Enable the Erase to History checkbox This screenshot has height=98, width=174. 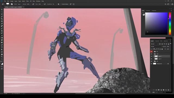65,4
